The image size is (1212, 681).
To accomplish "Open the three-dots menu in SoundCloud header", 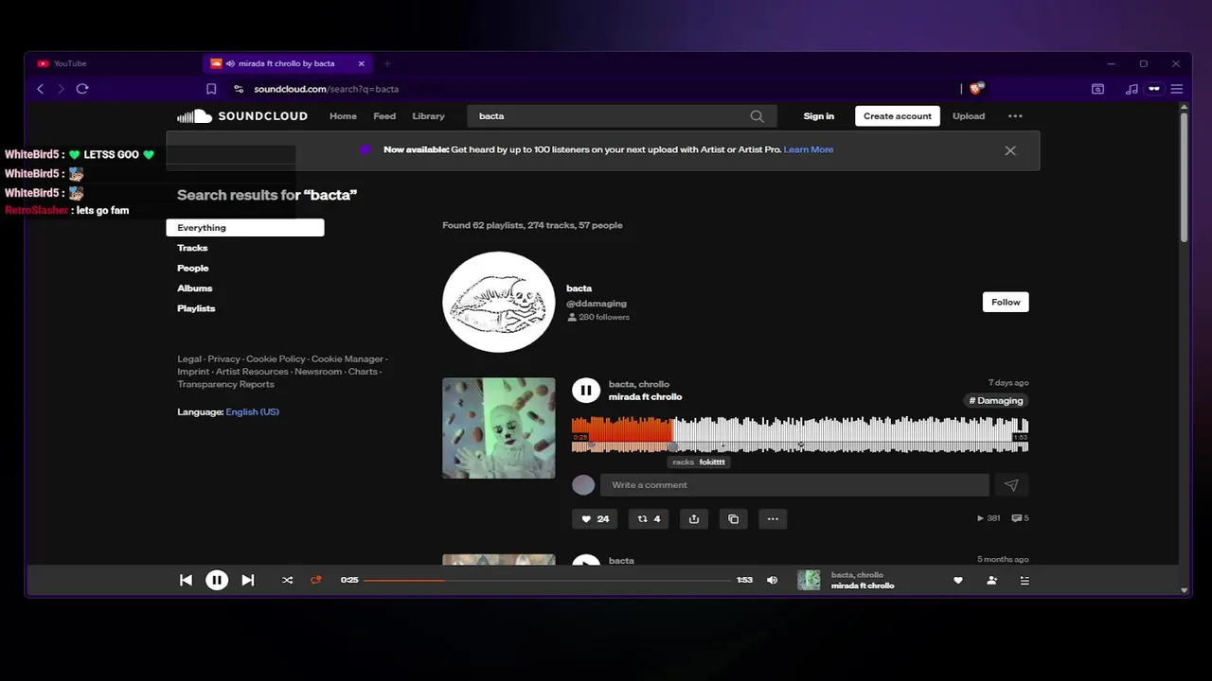I will point(1015,116).
